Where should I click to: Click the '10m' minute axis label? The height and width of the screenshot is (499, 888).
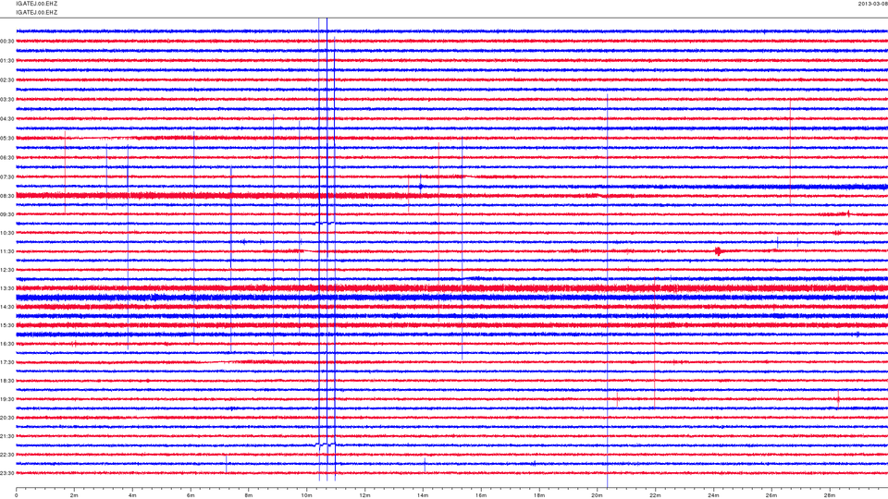click(x=306, y=495)
